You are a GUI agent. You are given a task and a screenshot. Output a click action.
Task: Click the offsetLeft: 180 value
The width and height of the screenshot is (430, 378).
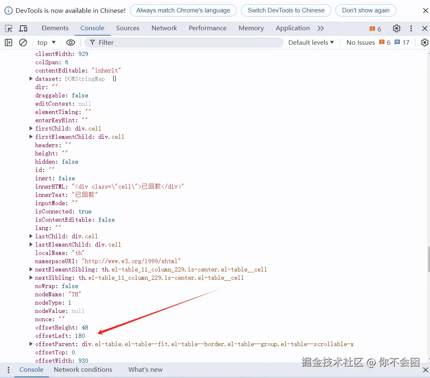80,336
